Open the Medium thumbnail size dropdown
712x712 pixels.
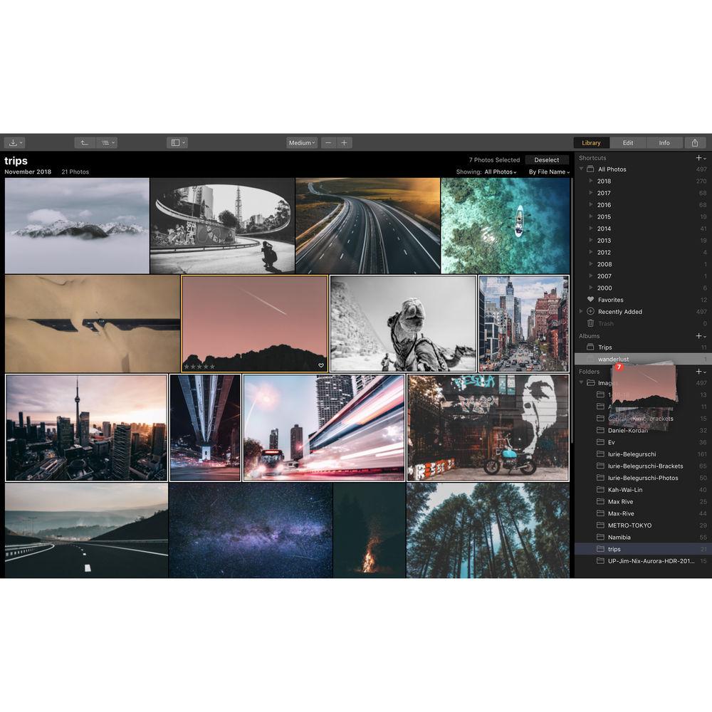coord(300,142)
